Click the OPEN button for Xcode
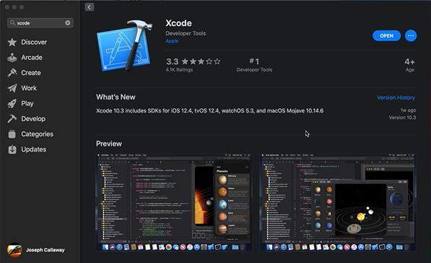 386,35
